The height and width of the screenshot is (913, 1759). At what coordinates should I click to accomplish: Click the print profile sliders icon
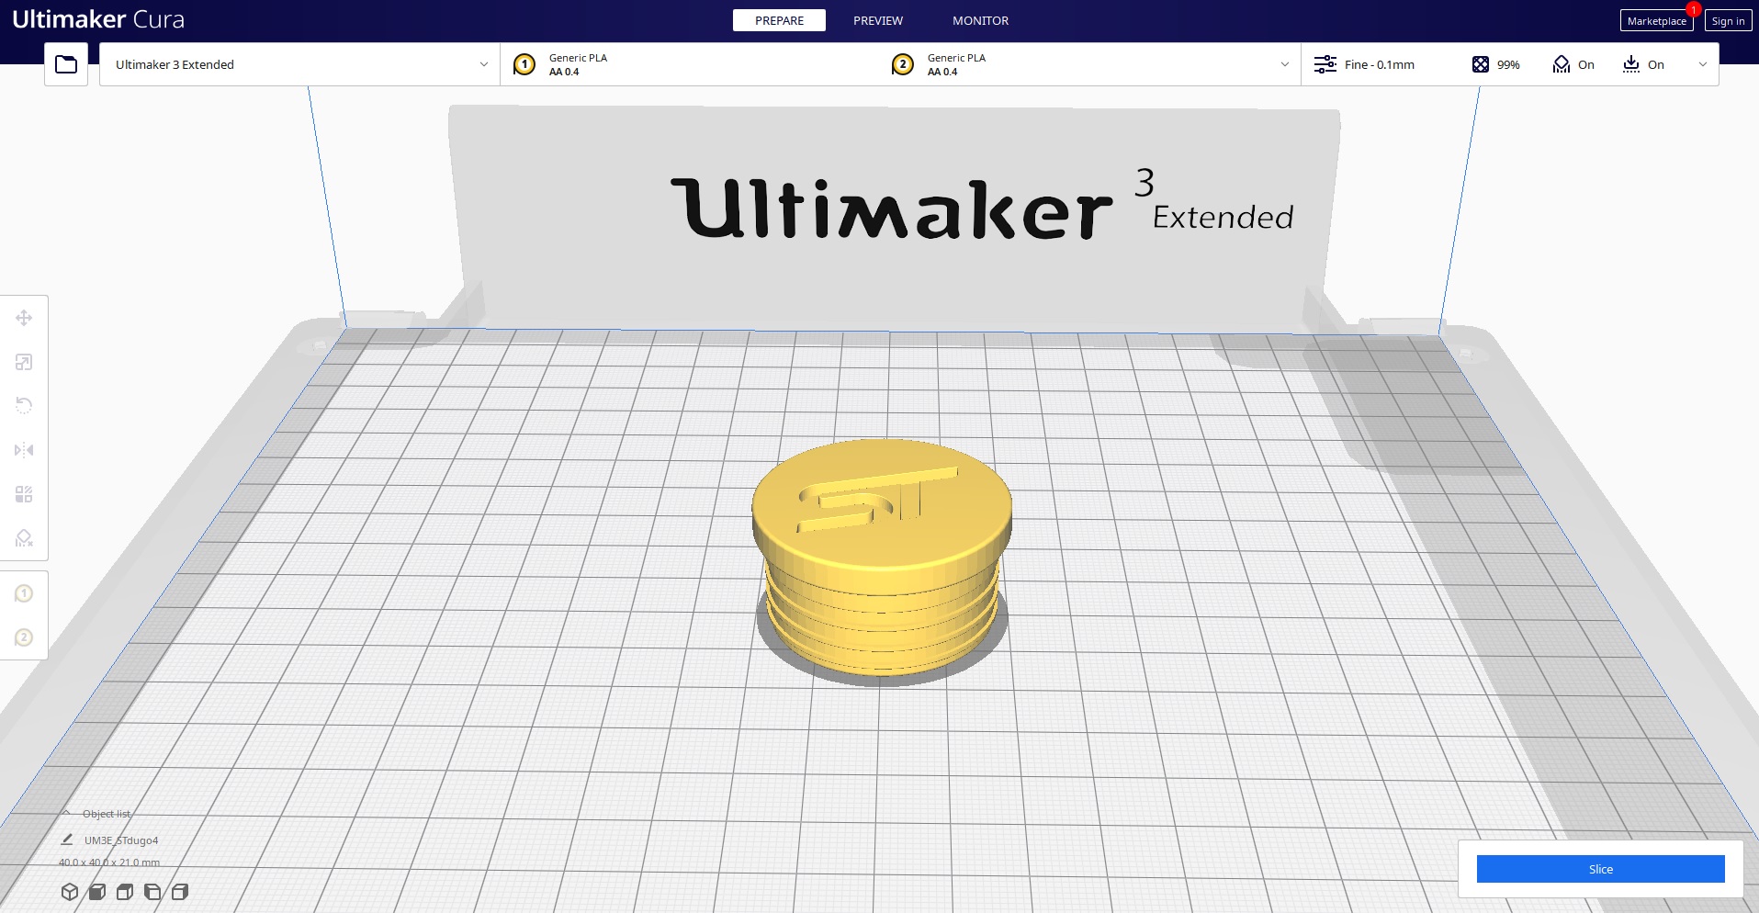(1325, 64)
